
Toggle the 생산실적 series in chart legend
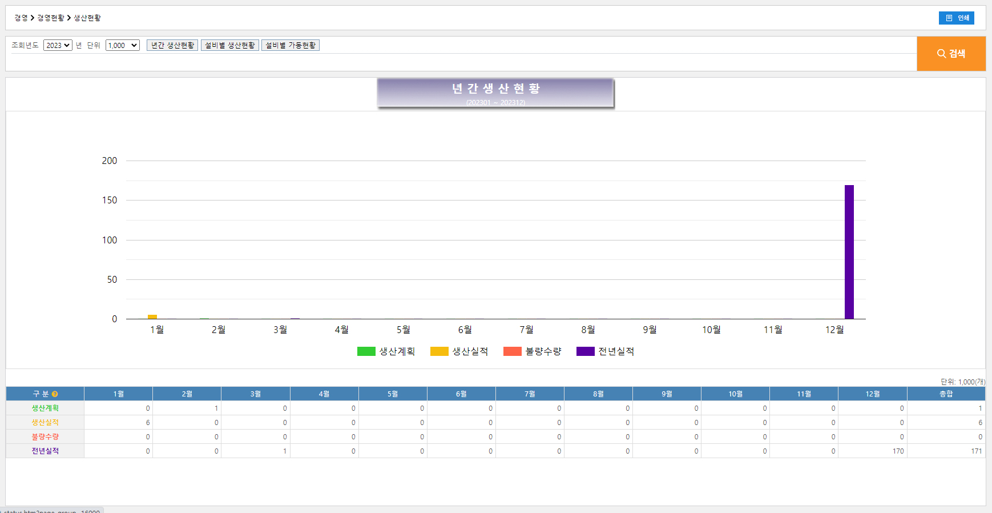coord(459,351)
